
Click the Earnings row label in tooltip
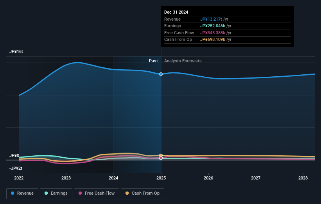coord(172,26)
